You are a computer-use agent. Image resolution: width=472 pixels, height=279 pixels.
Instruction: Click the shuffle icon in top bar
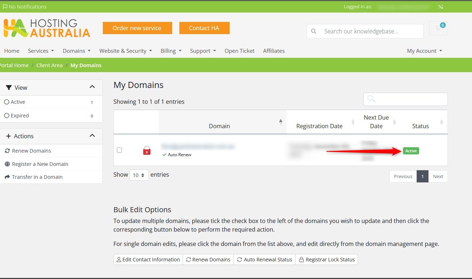440,7
